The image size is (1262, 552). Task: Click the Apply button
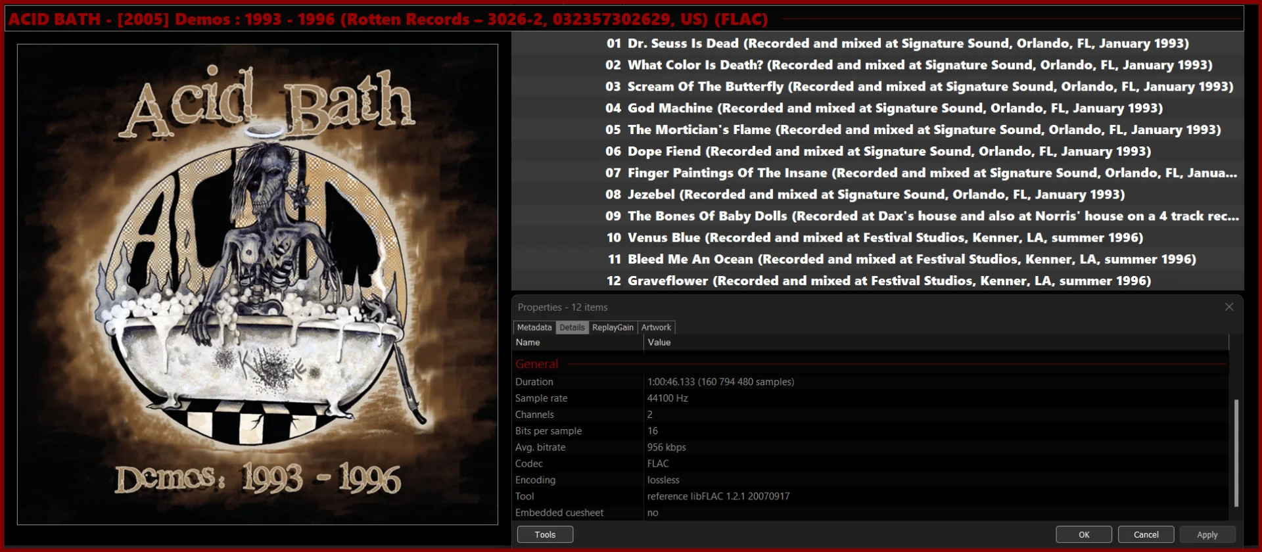1207,534
